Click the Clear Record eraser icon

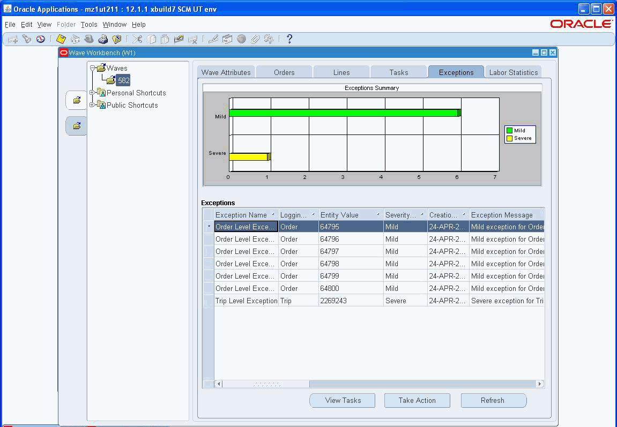click(179, 39)
